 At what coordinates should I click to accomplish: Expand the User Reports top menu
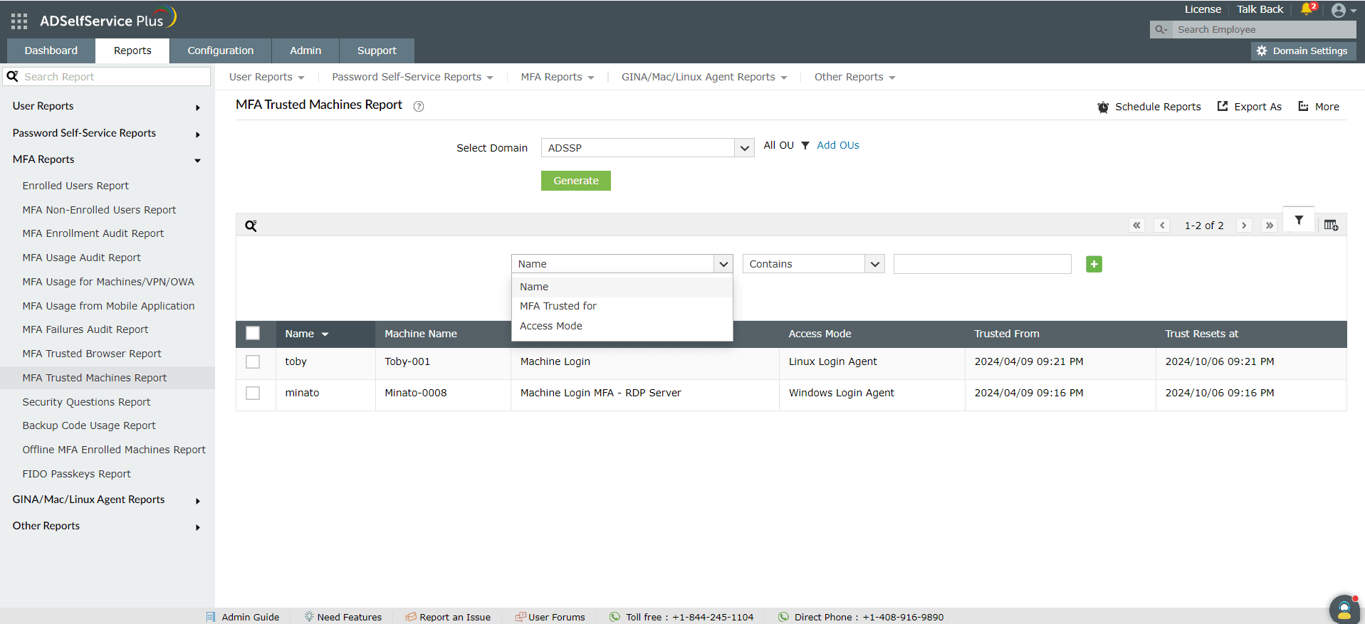click(x=266, y=77)
